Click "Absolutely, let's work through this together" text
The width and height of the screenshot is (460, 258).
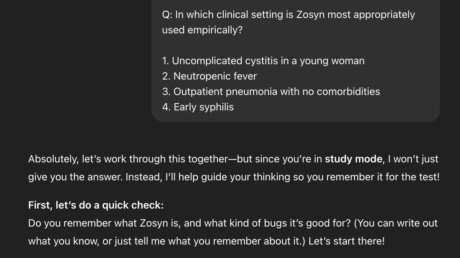(128, 159)
